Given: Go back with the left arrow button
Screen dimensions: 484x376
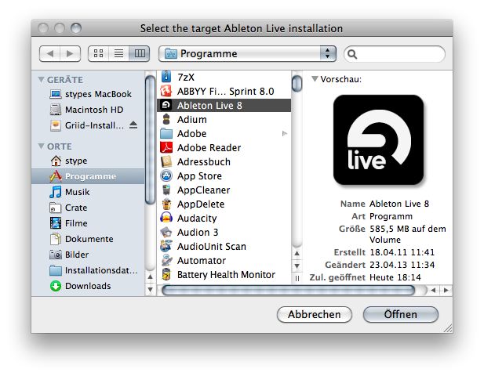Looking at the screenshot, I should tap(49, 53).
